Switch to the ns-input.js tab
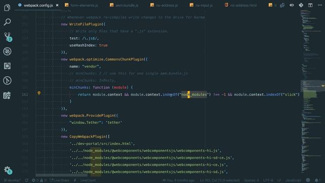This screenshot has width=325, height=183. pos(201,5)
